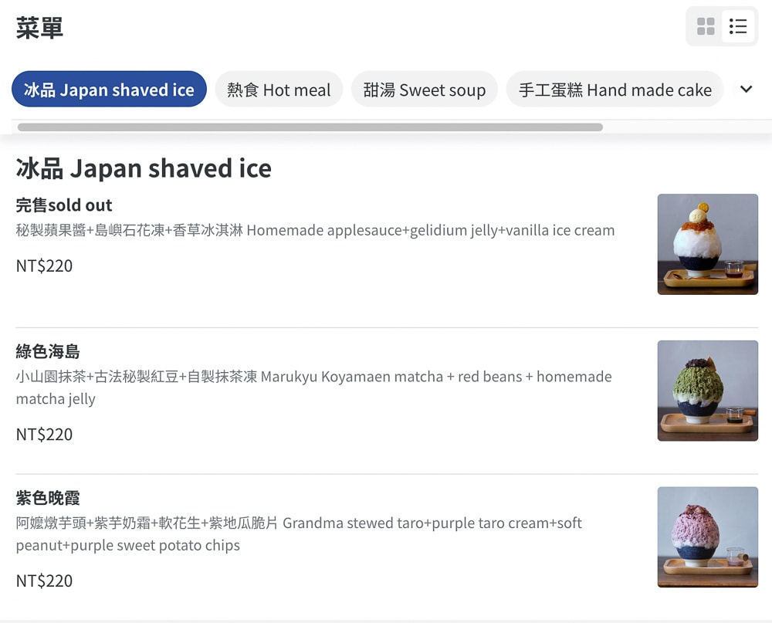This screenshot has width=772, height=623.
Task: Click the 菜單 page heading
Action: click(x=39, y=29)
